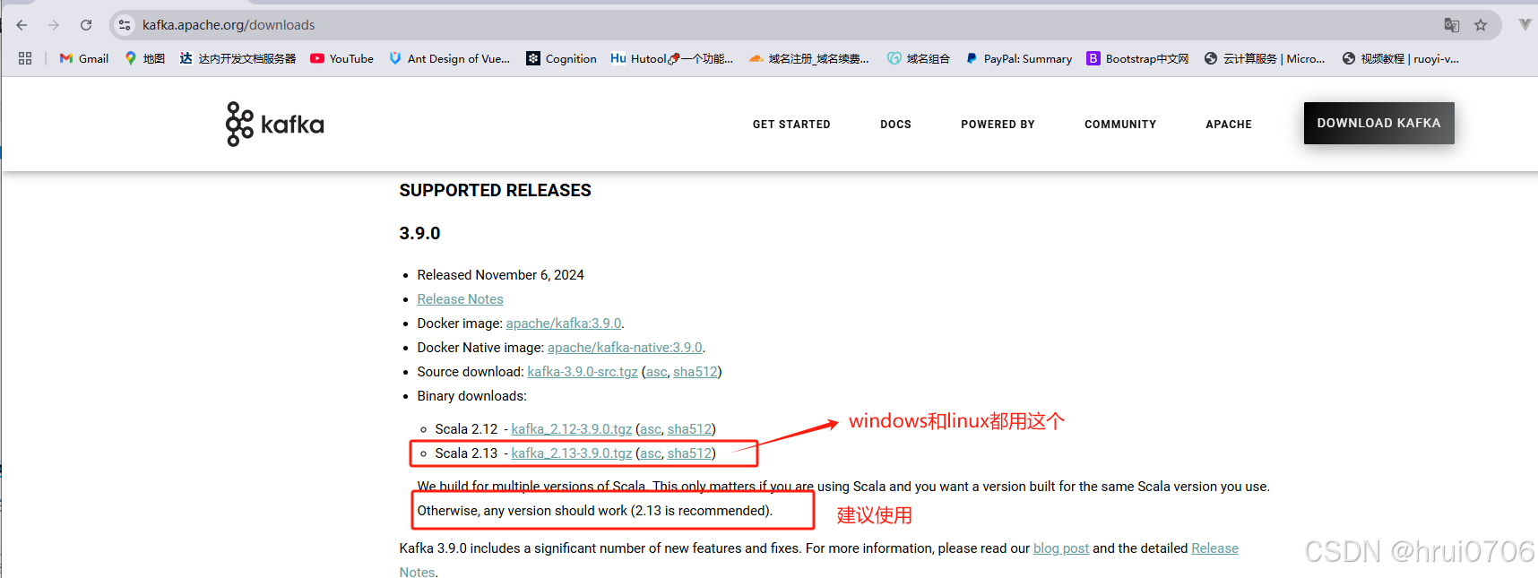The width and height of the screenshot is (1538, 578).
Task: Open the APACHE menu
Action: click(1229, 125)
